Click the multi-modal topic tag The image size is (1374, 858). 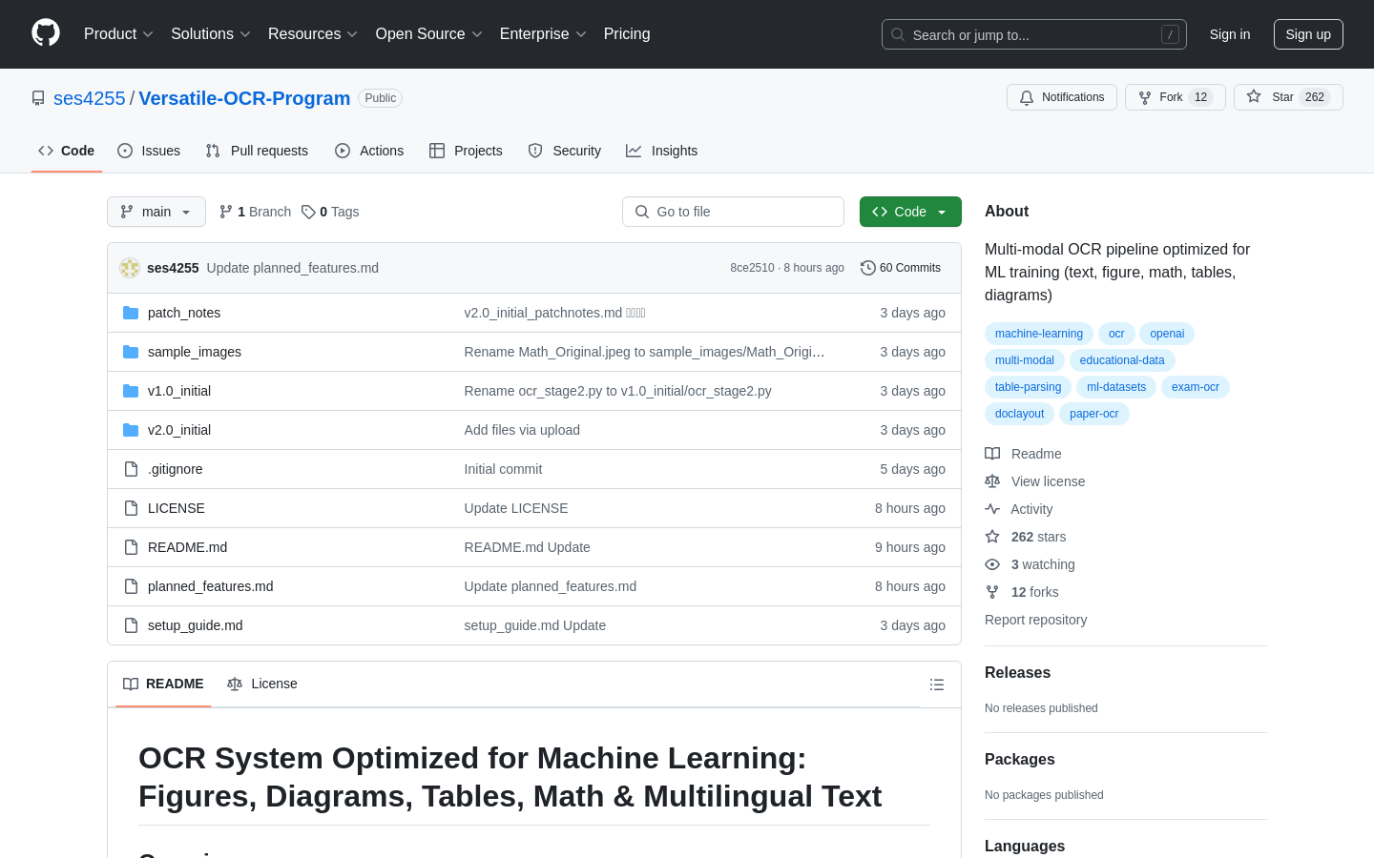(x=1025, y=360)
